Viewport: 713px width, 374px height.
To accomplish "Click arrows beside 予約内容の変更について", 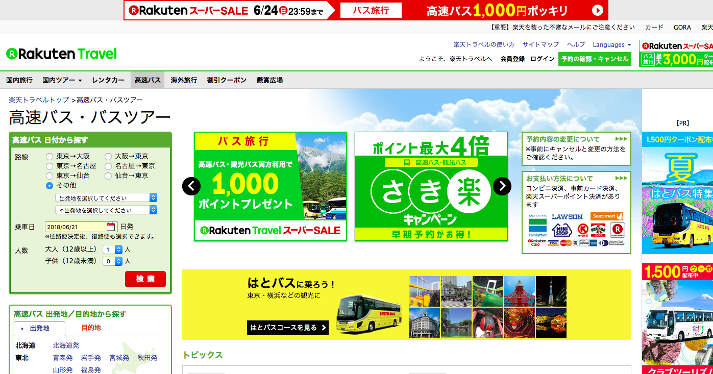I will (621, 139).
